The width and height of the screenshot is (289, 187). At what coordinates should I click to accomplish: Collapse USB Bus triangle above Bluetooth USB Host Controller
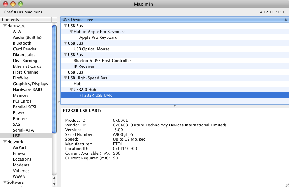coord(65,55)
